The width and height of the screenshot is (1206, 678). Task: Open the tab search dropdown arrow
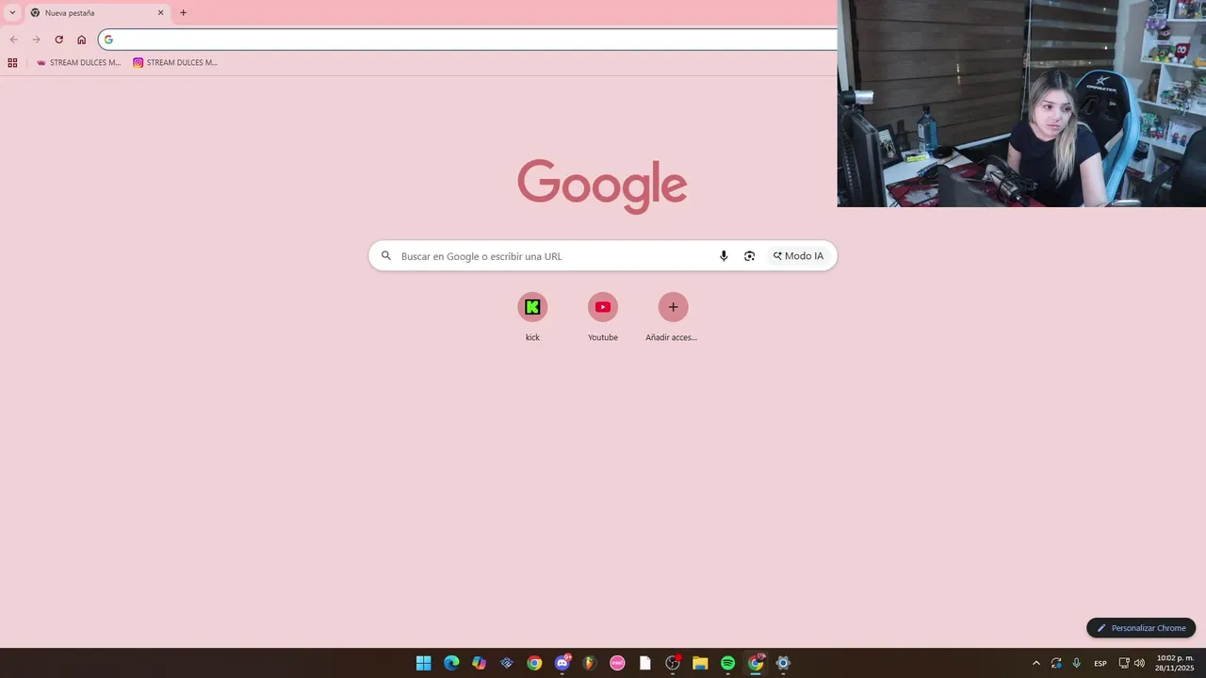click(12, 12)
